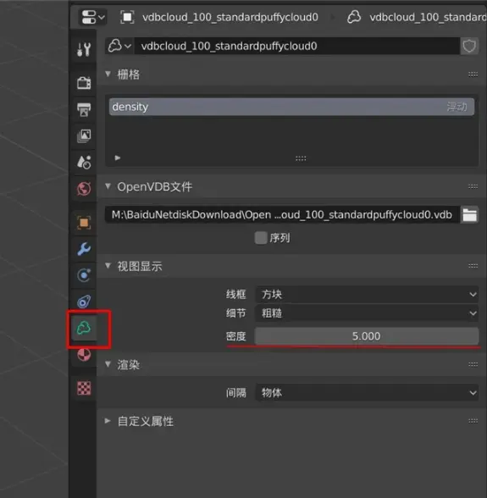Open the Volume data properties tab
This screenshot has width=487, height=498.
(x=84, y=328)
